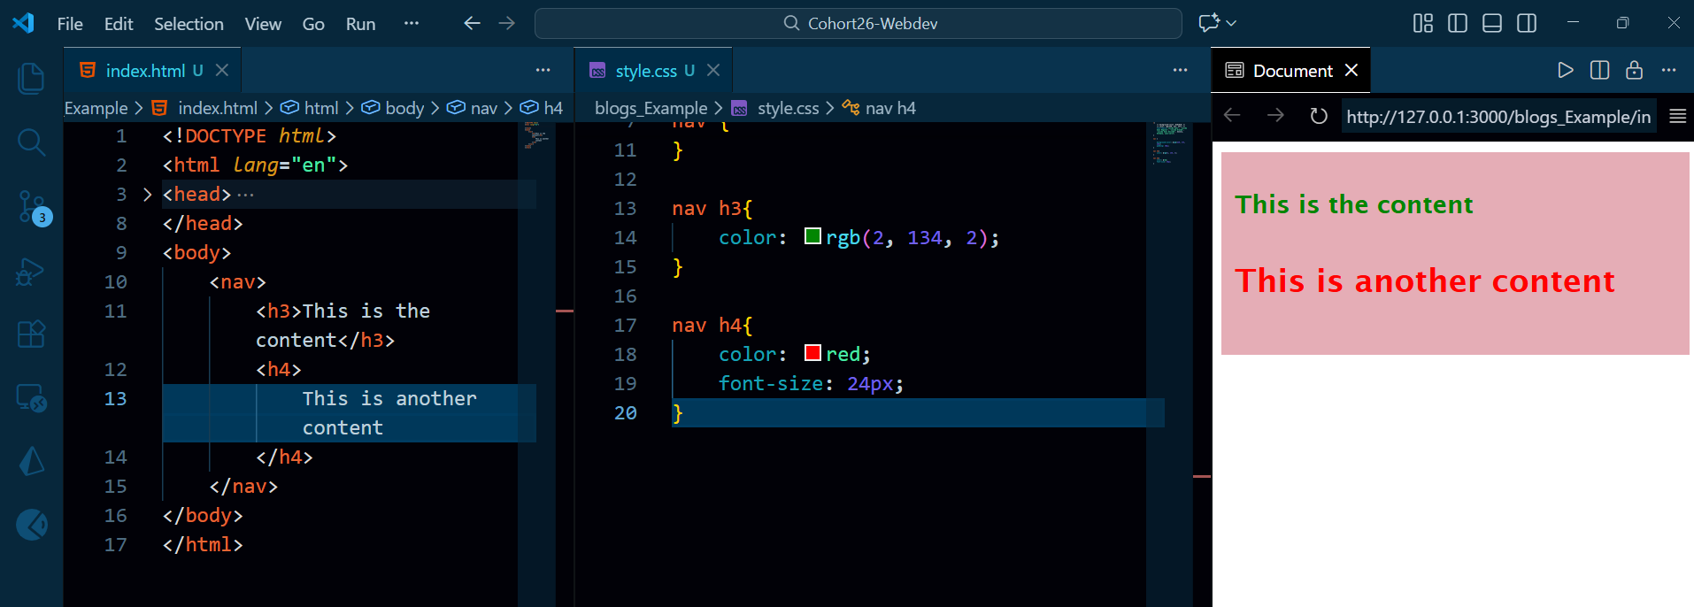Click the nav h3 selector line

tap(712, 208)
